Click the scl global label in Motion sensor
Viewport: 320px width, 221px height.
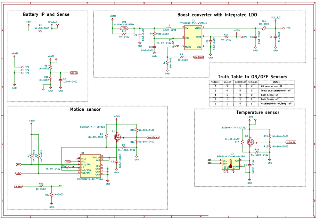[x=19, y=165]
